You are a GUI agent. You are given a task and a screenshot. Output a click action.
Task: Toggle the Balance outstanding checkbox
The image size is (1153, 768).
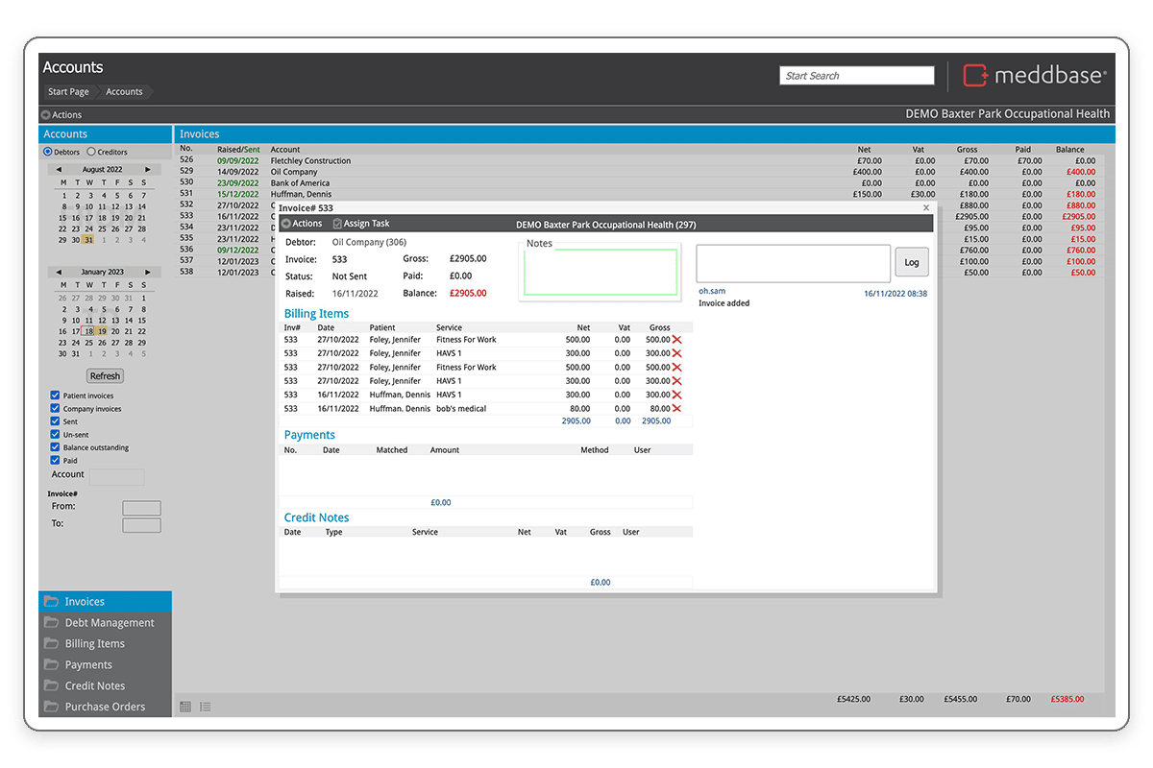click(55, 447)
